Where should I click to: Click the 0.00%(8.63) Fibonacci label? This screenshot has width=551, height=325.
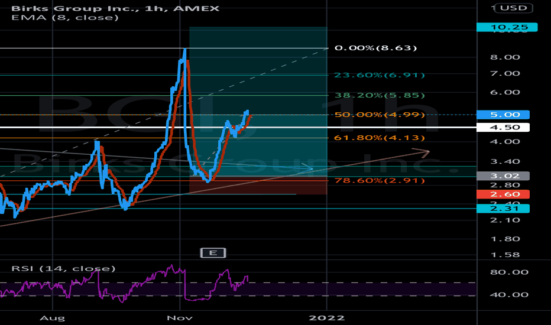[375, 48]
